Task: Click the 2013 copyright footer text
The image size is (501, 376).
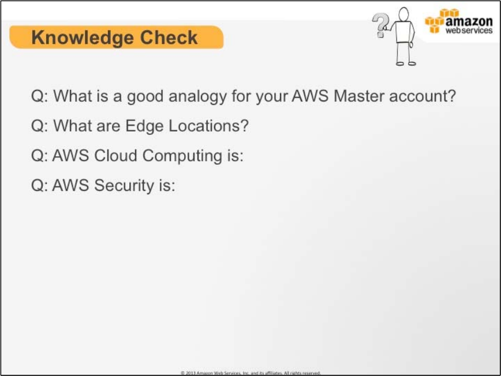Action: point(250,373)
